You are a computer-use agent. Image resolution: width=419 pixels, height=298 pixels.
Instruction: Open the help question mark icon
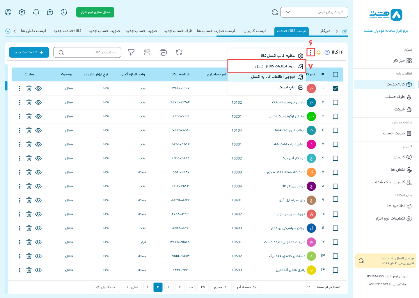[x=327, y=52]
